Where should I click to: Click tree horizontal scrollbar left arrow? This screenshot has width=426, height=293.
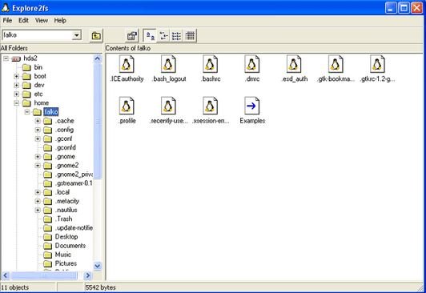pyautogui.click(x=6, y=275)
